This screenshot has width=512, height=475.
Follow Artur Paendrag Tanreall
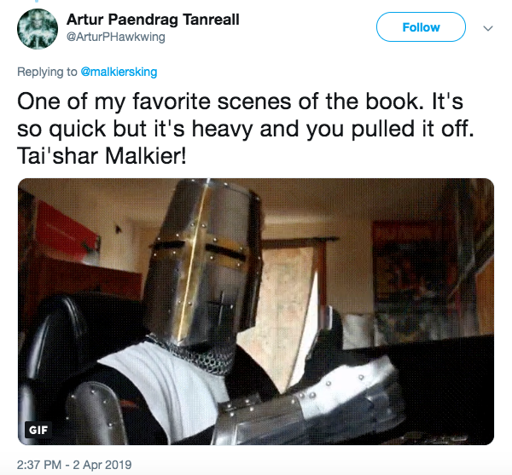point(421,27)
